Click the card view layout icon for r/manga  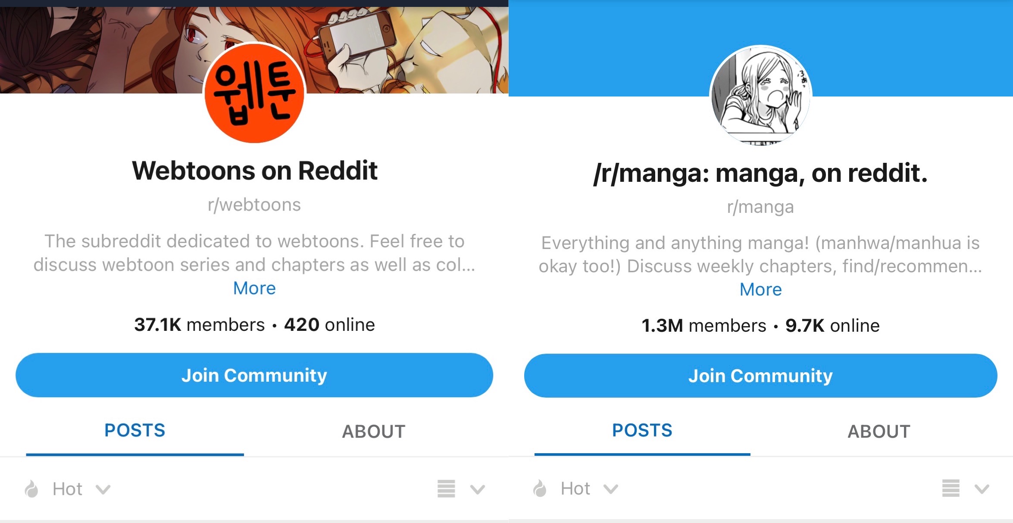(950, 488)
